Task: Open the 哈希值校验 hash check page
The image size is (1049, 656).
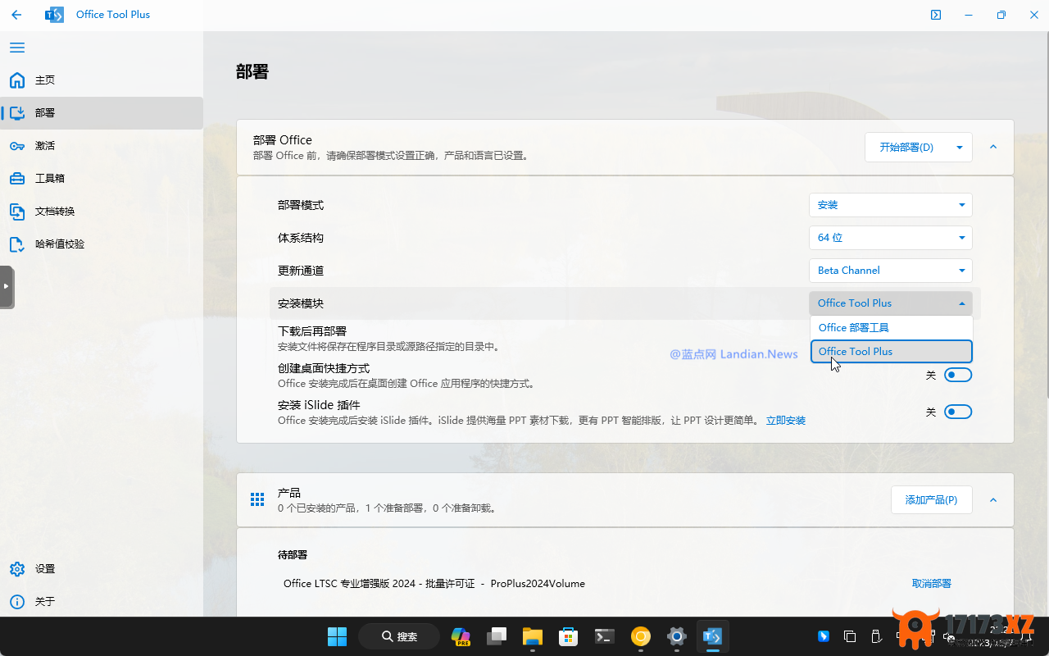Action: point(102,244)
